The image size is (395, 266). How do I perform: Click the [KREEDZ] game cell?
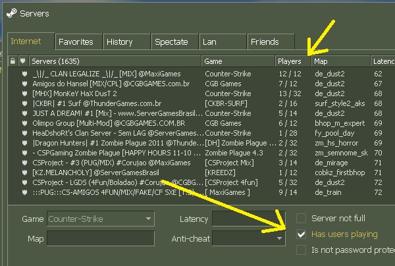point(220,173)
